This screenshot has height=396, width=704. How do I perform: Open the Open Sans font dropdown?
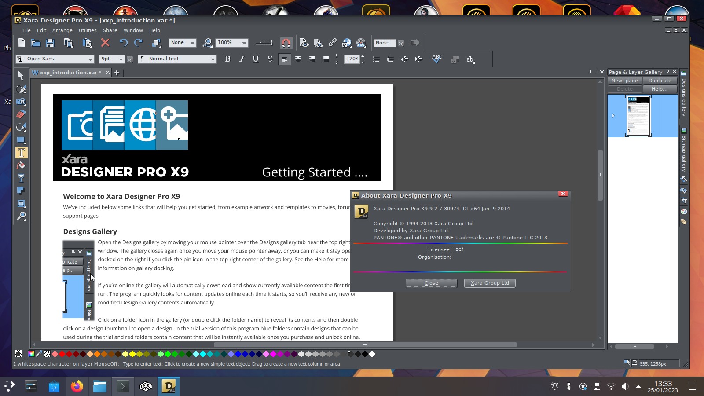(90, 59)
